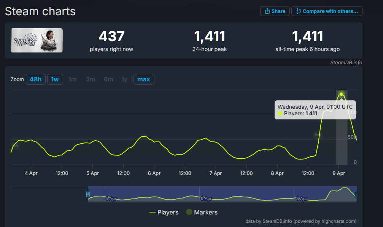This screenshot has width=383, height=227.
Task: Select the max zoom range
Action: (x=144, y=79)
